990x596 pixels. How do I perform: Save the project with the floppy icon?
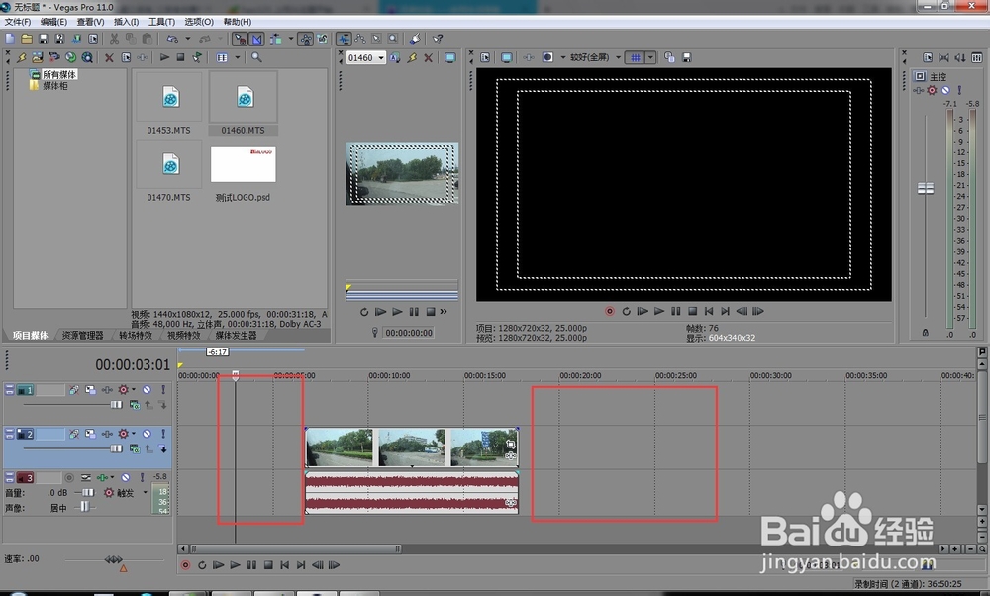pos(43,40)
